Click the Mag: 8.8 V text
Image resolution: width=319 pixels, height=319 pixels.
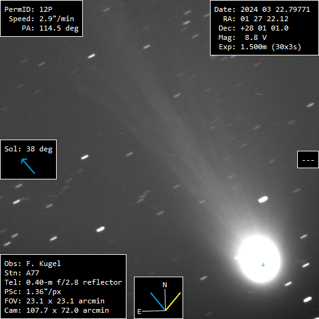(242, 37)
